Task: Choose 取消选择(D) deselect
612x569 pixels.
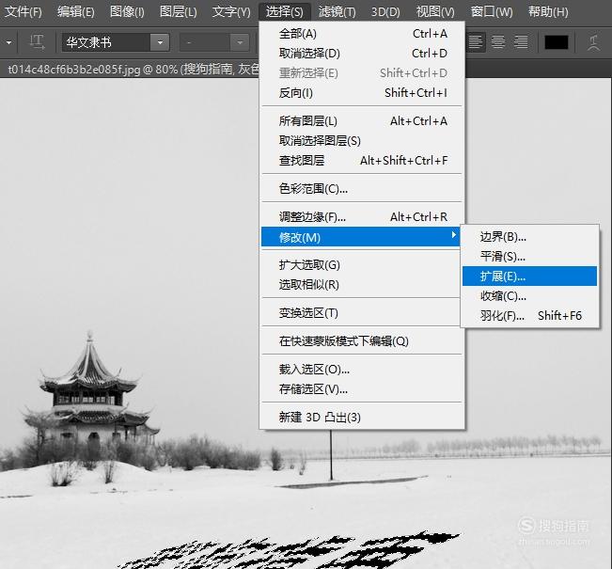Action: point(363,53)
